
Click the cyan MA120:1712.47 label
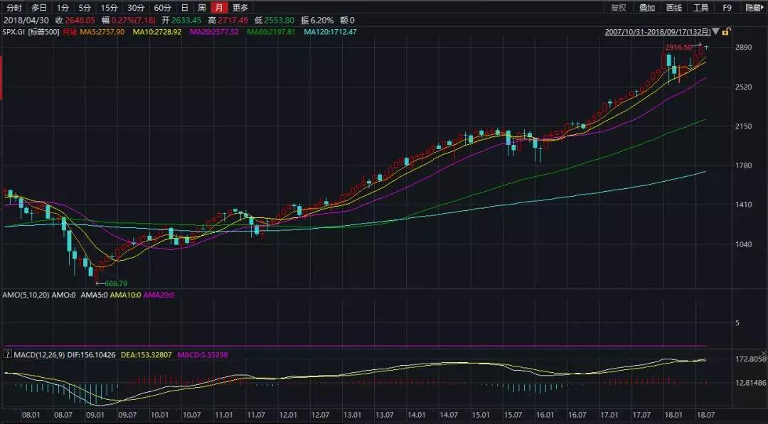pyautogui.click(x=330, y=32)
